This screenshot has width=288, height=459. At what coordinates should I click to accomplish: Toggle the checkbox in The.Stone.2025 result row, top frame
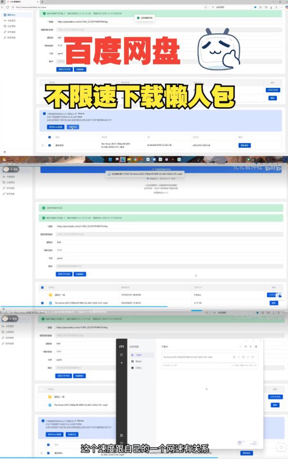pos(49,145)
